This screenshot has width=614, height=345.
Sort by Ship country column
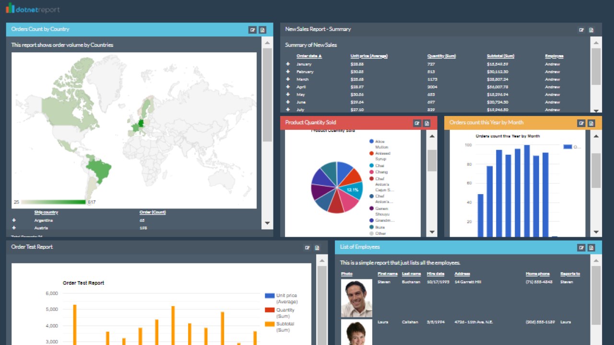click(x=46, y=212)
